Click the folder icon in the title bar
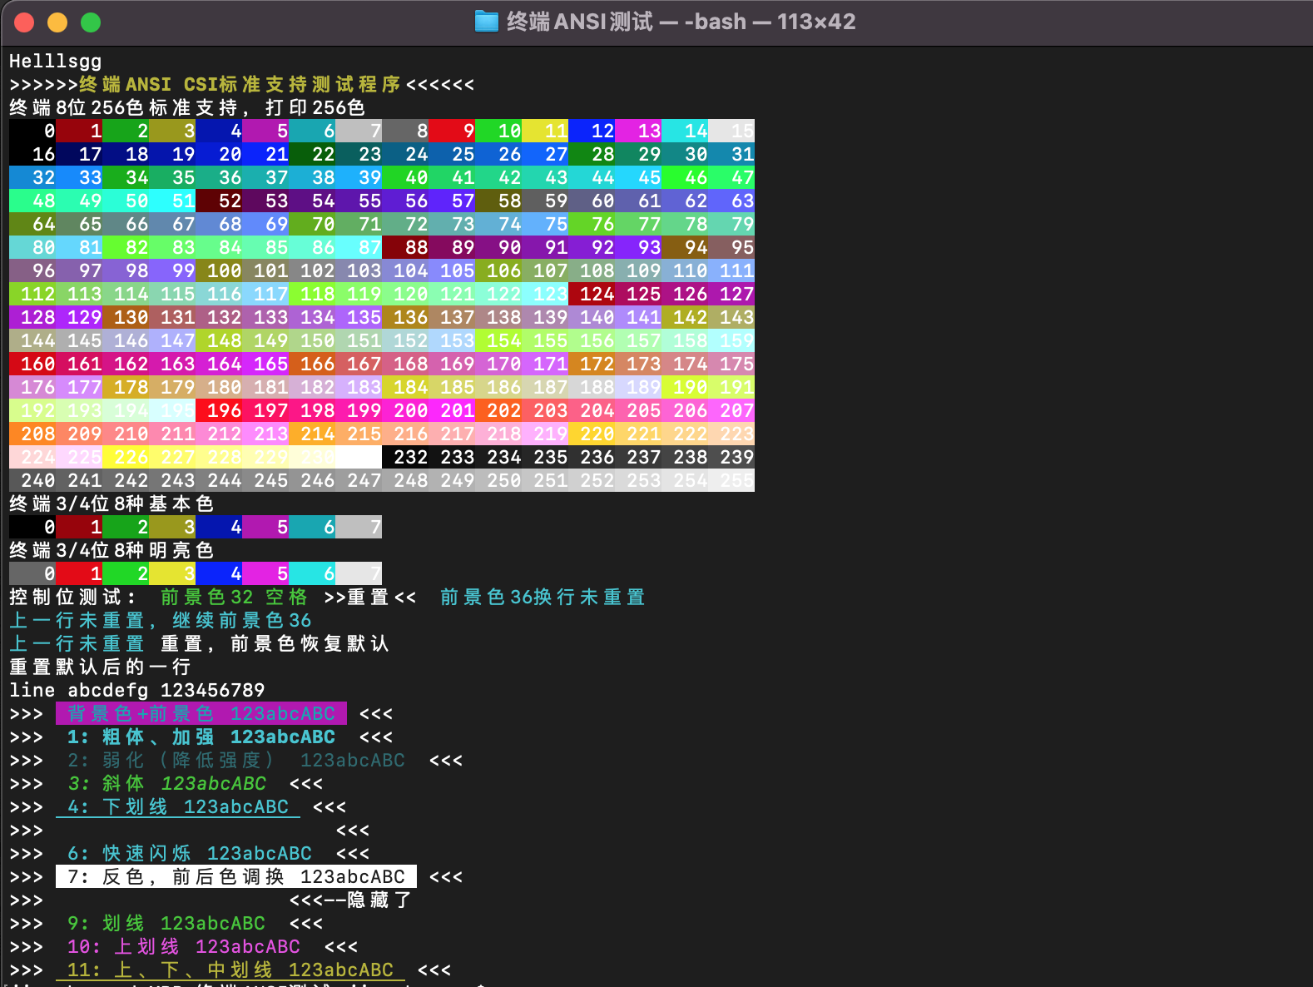The height and width of the screenshot is (987, 1313). (x=486, y=21)
